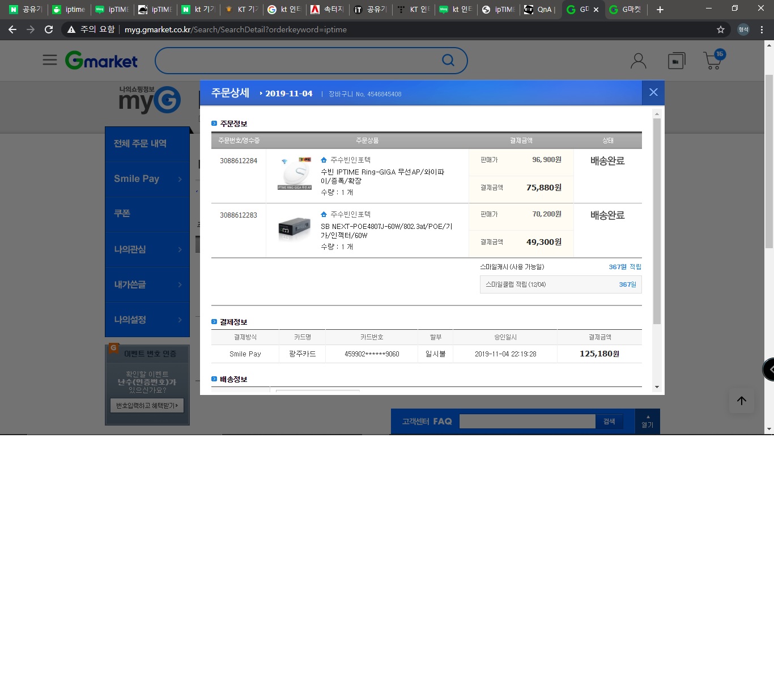Click the recently viewed items icon
The width and height of the screenshot is (774, 680).
[677, 61]
